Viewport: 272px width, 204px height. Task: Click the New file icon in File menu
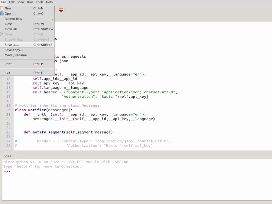pos(2,8)
